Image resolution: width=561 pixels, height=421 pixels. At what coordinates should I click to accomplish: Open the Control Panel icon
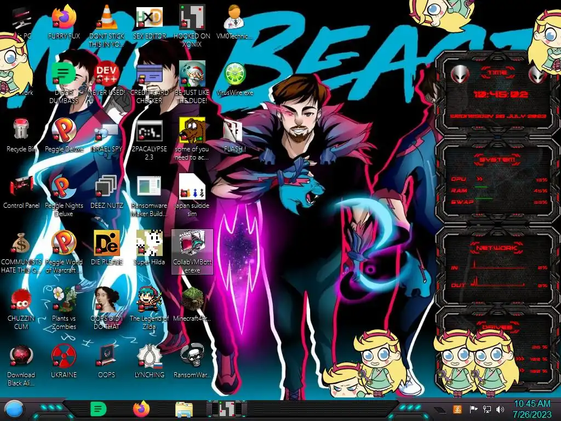(21, 192)
